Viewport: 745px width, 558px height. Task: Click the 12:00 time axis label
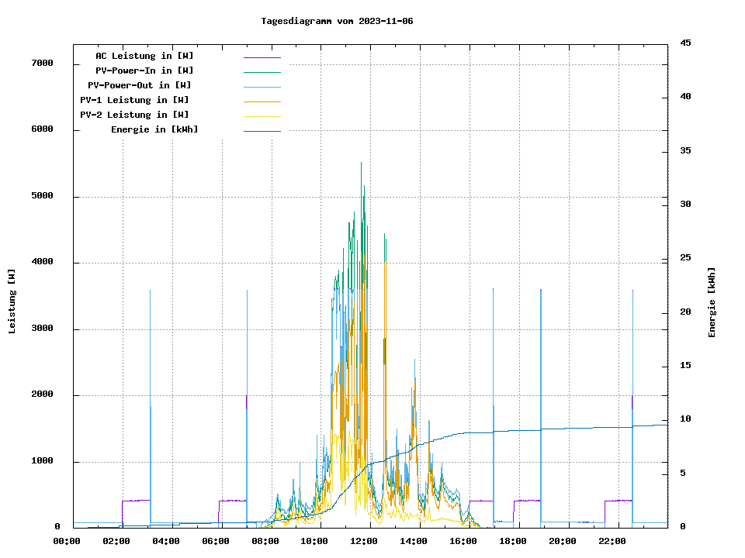[x=364, y=541]
